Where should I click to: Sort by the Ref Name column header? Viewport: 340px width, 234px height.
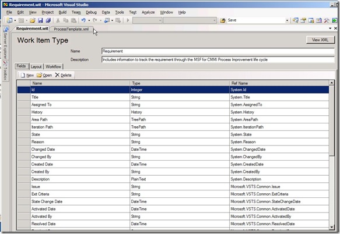tap(279, 83)
